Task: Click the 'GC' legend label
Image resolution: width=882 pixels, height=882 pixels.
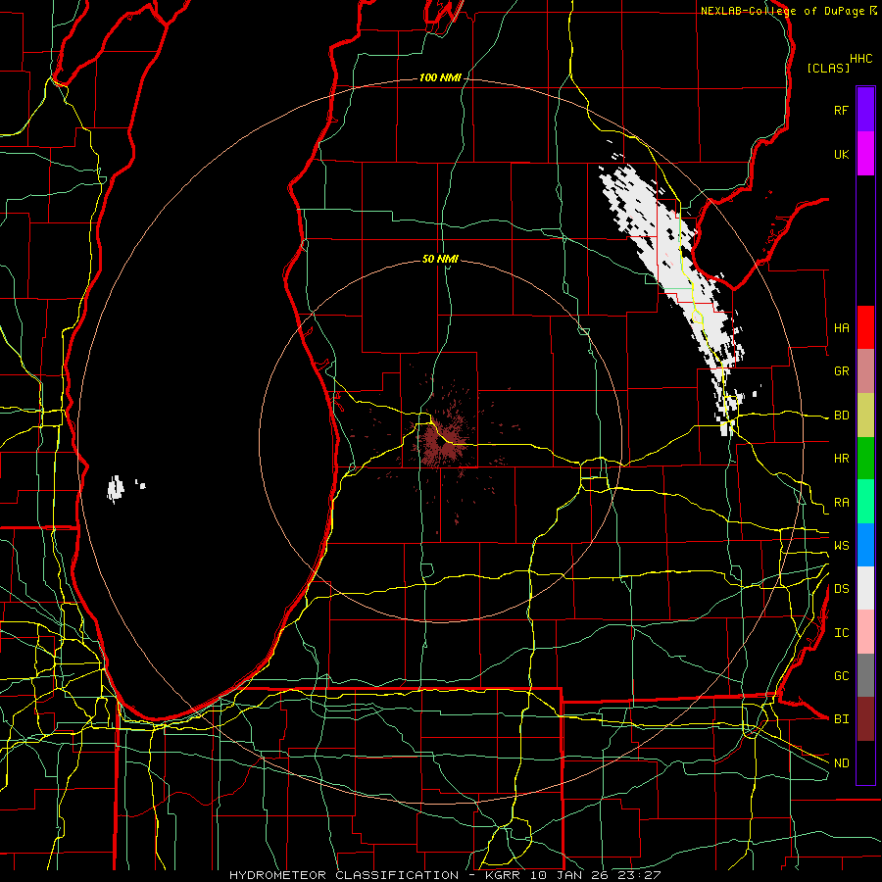Action: pos(841,676)
